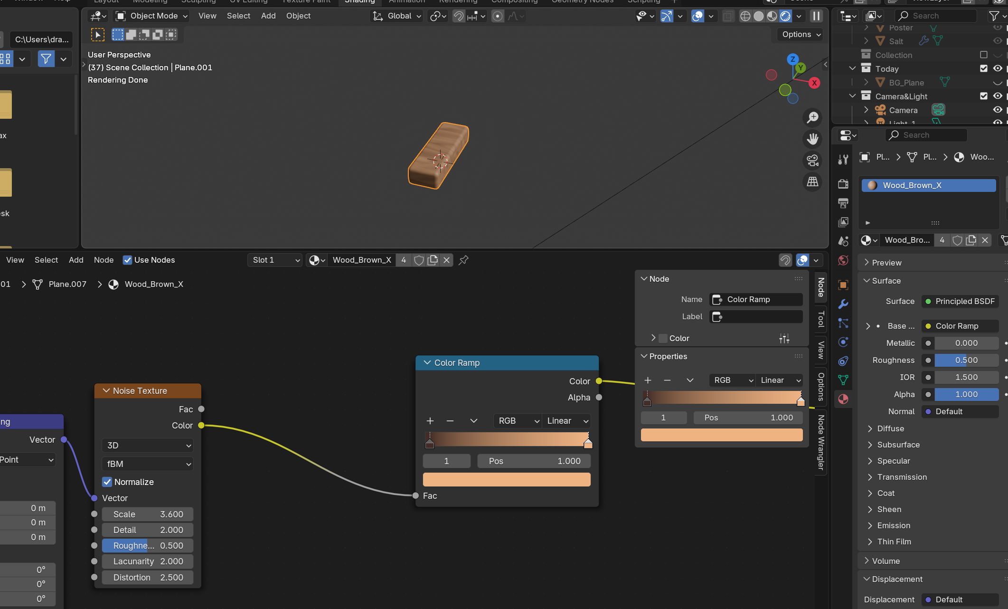Open the Modifiers wrench properties tab

pyautogui.click(x=843, y=304)
